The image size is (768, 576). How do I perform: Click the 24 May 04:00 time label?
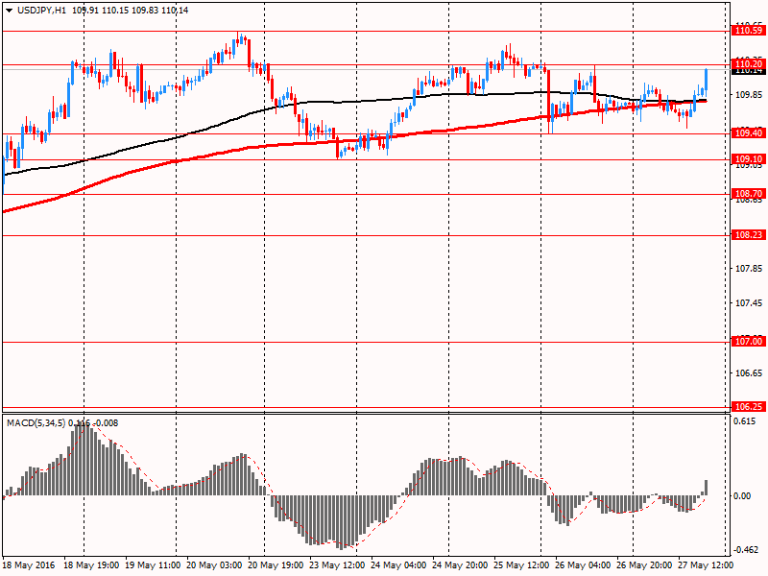tap(398, 565)
